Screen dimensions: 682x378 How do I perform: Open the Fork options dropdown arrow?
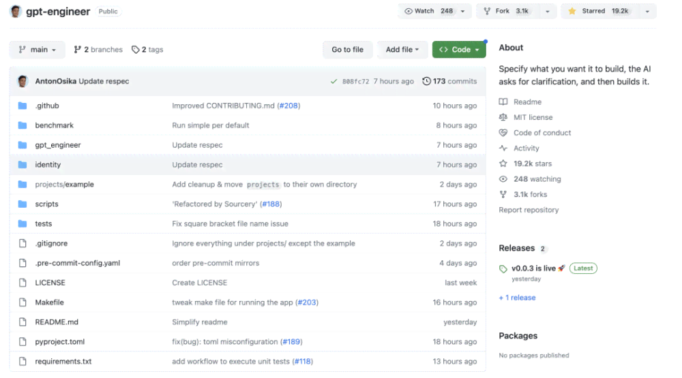[x=548, y=12]
